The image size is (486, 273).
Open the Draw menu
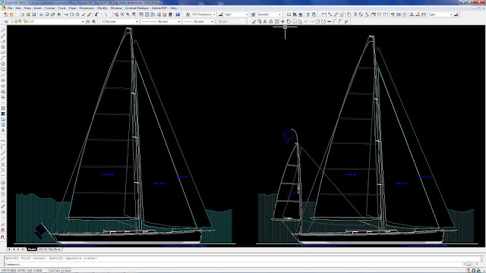click(x=72, y=8)
